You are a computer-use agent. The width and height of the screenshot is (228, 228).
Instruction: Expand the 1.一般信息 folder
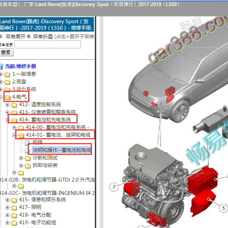coord(1,75)
